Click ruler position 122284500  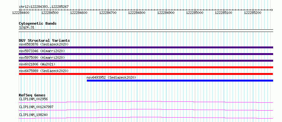click(x=50, y=13)
